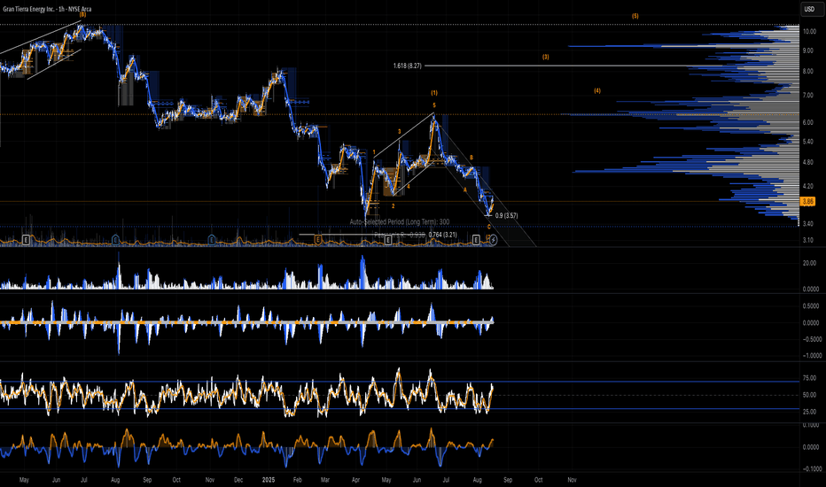The image size is (826, 487).
Task: Select the 0.9 (3.57) Fibonacci label
Action: [506, 215]
